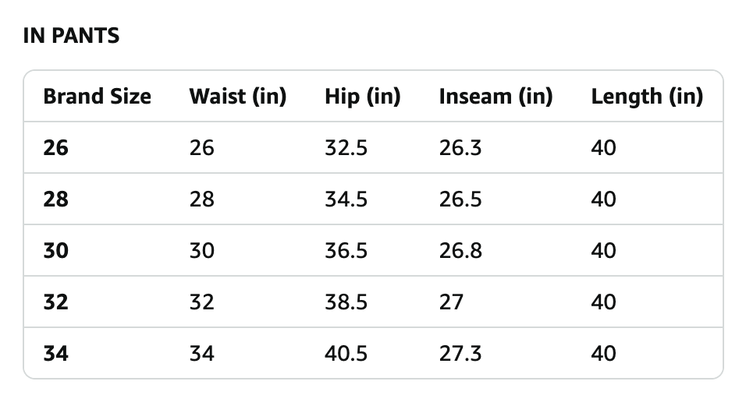Viewport: 746px width, 413px height.
Task: Select bold brand size 28 cell
Action: pos(56,199)
